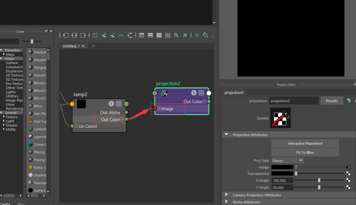
Task: Remove selected nodes from graph
Action: [112, 35]
